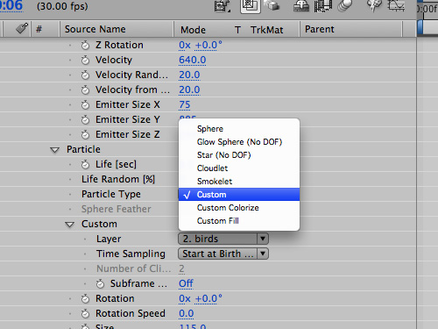Screen dimensions: 438x329
Task: Enable motion blur switch icon
Action: (344, 5)
